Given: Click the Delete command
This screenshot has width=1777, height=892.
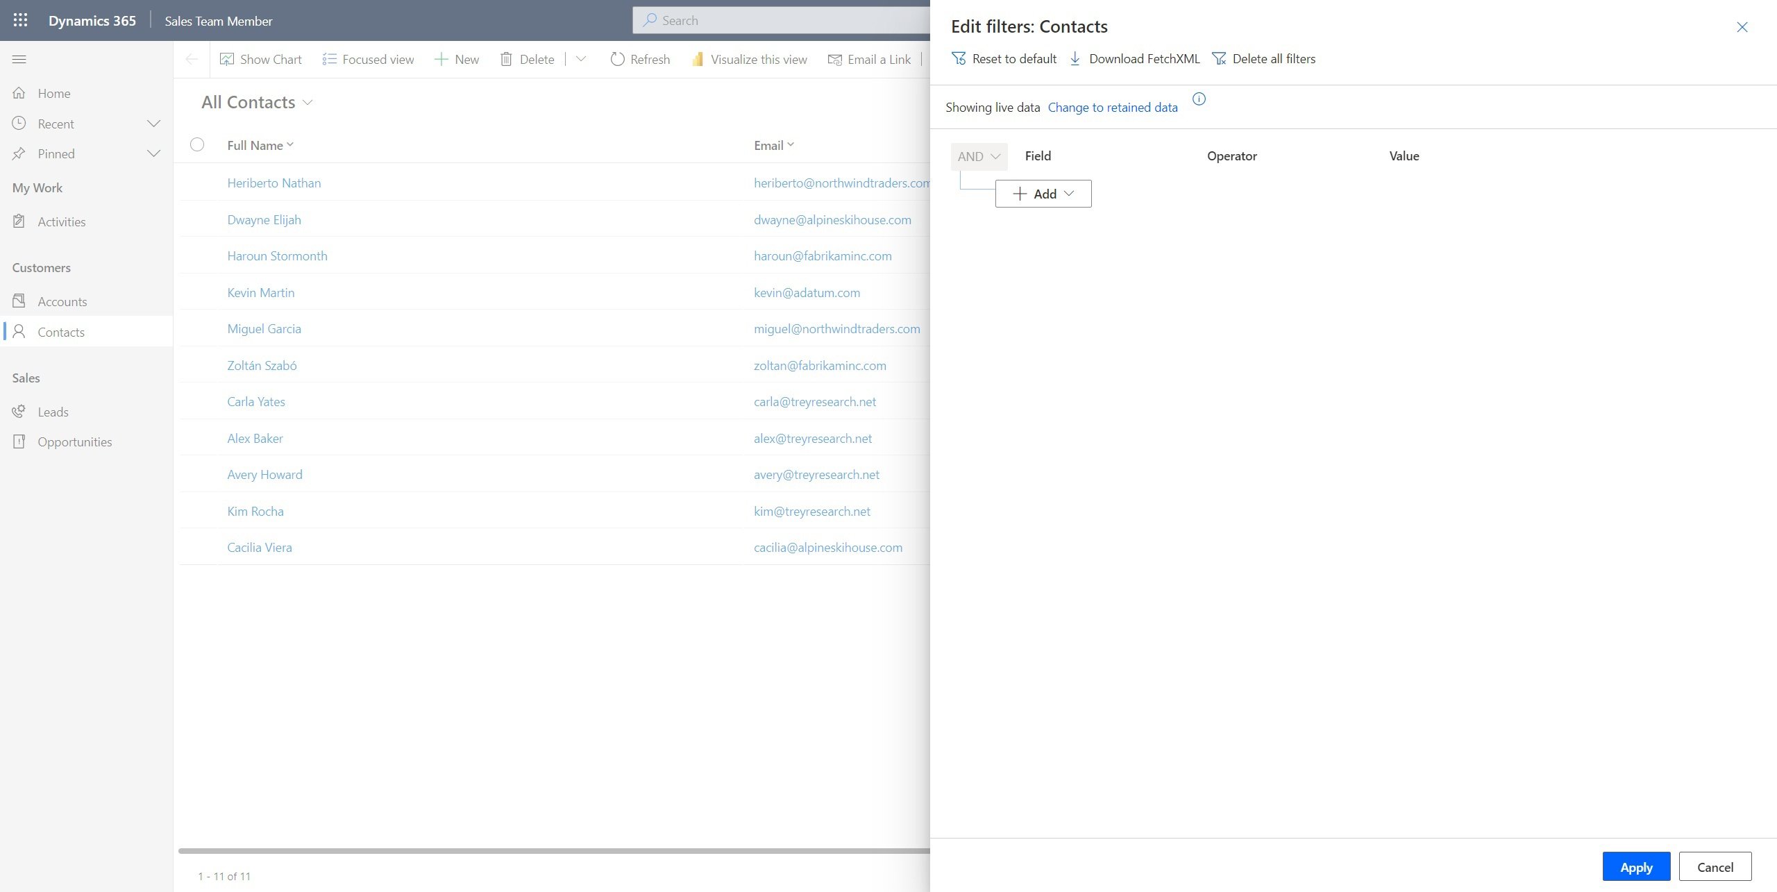Looking at the screenshot, I should pyautogui.click(x=528, y=60).
